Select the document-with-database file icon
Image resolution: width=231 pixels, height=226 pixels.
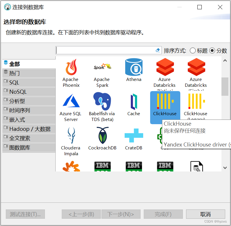click(197, 166)
